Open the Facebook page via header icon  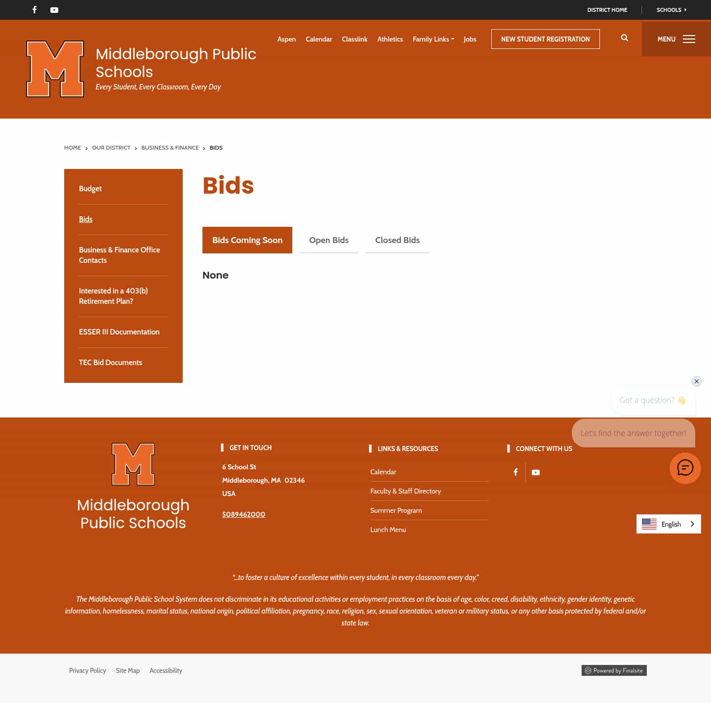tap(34, 10)
